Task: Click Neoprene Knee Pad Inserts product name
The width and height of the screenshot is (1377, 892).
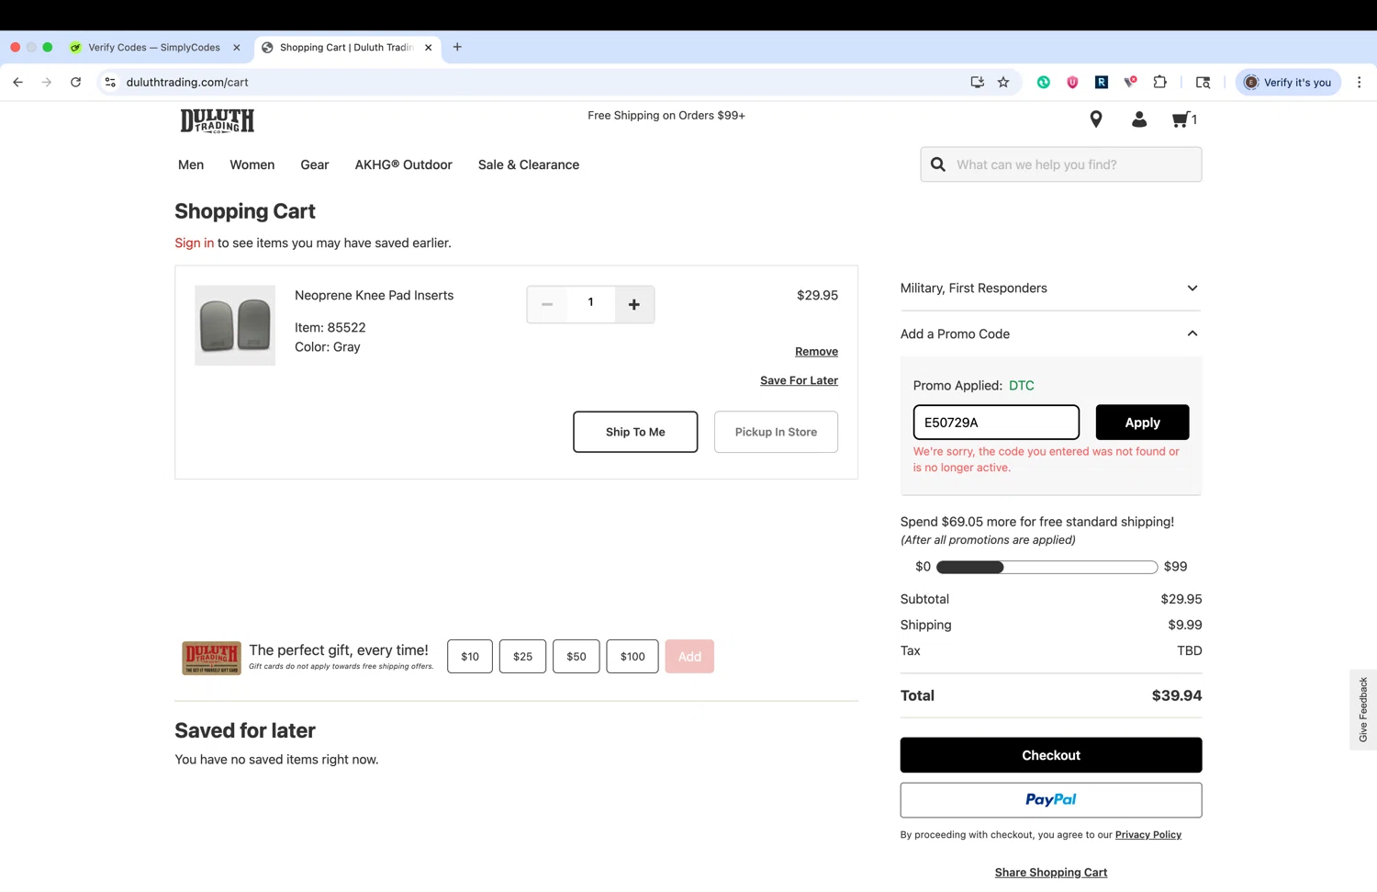Action: click(374, 296)
